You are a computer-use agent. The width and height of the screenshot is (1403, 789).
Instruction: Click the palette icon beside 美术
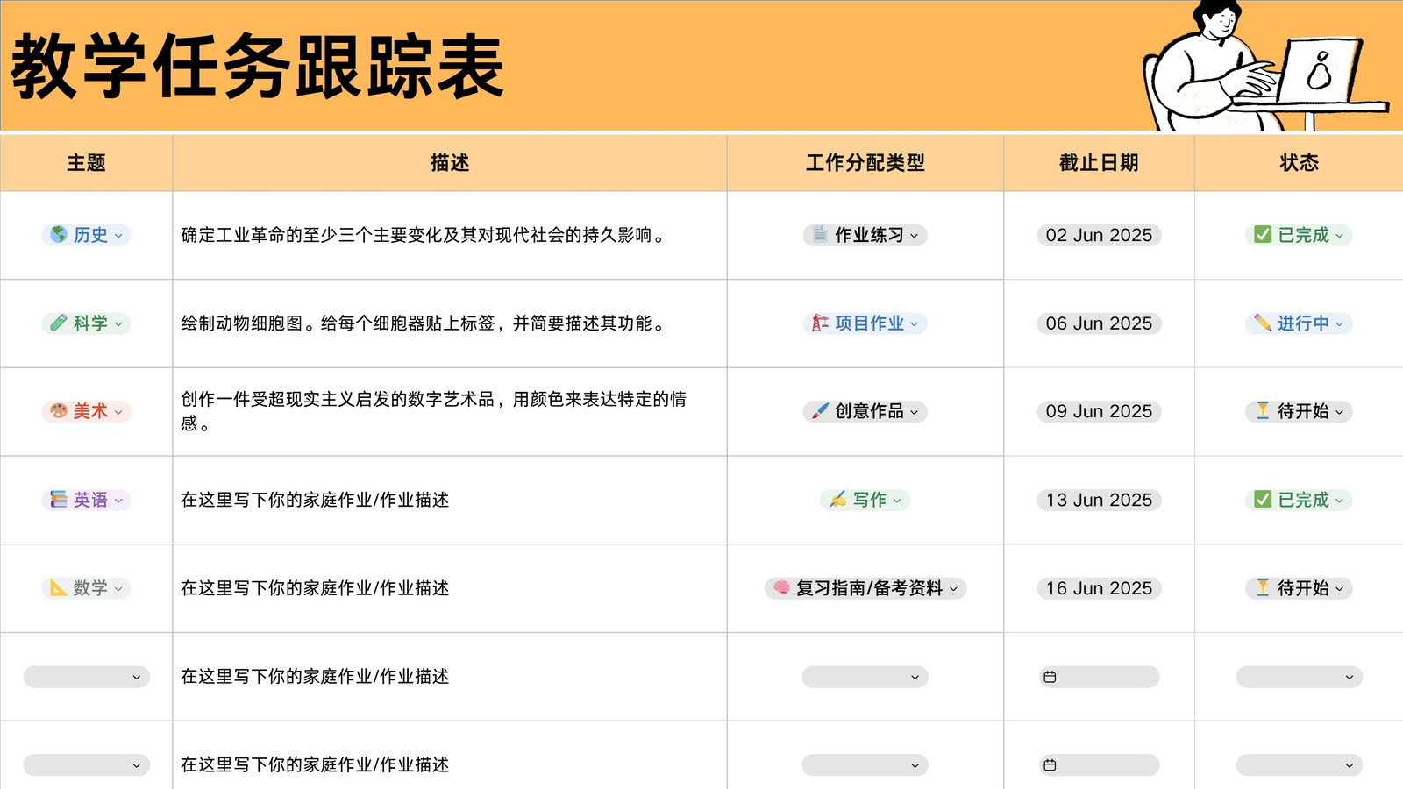coord(59,411)
